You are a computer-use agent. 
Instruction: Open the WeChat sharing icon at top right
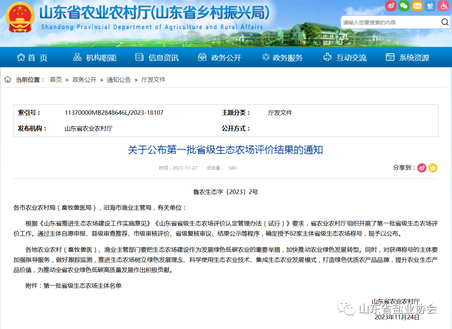[x=403, y=6]
